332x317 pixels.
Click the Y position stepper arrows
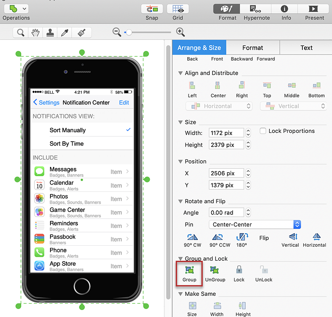tap(248, 185)
